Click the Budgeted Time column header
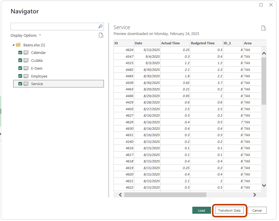 tap(207, 43)
